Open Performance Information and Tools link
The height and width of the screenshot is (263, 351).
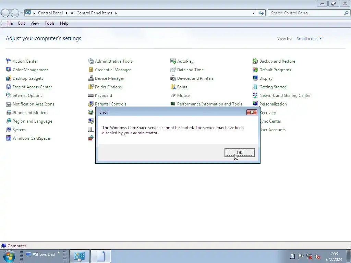coord(209,104)
